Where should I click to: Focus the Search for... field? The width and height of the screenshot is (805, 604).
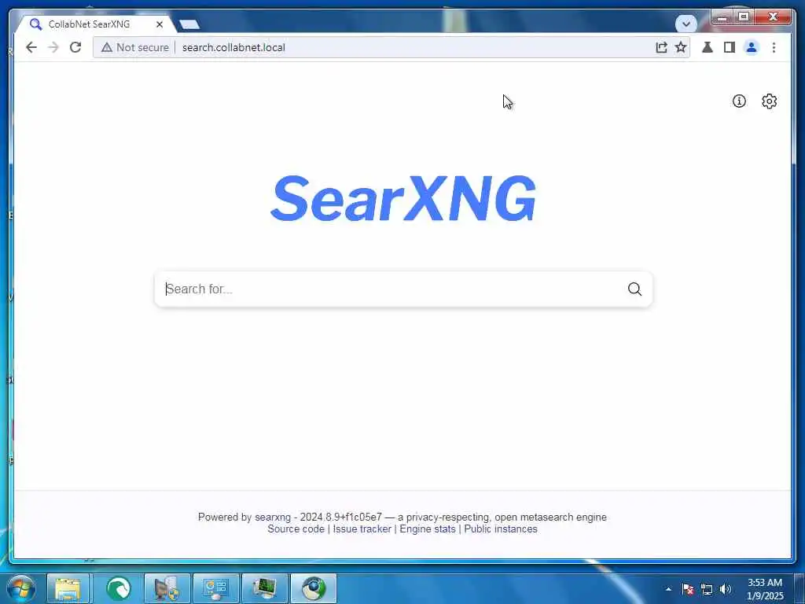pyautogui.click(x=390, y=289)
